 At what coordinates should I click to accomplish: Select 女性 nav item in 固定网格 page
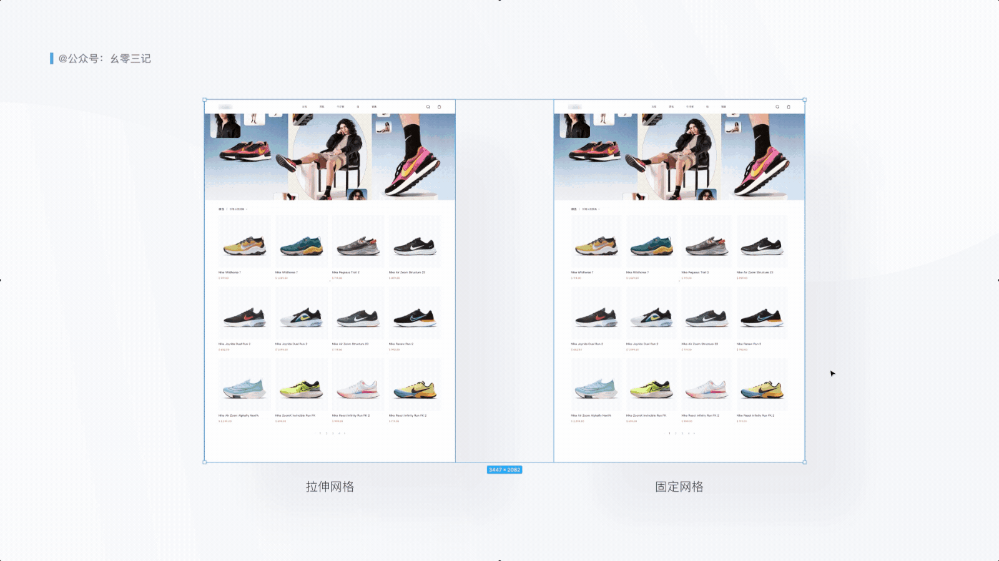(654, 107)
